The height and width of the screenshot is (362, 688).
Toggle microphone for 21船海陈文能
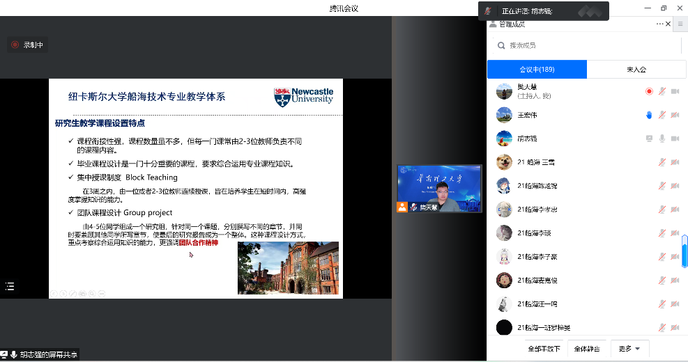(x=662, y=186)
